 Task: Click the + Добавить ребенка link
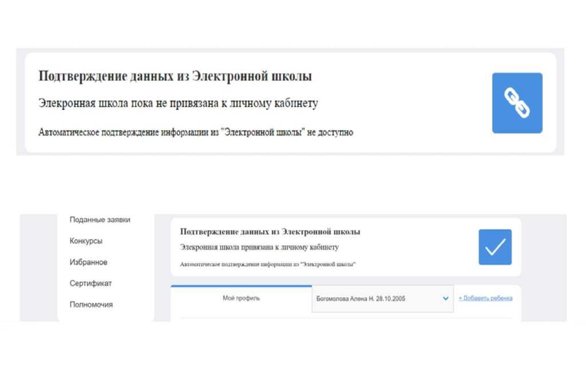point(485,298)
